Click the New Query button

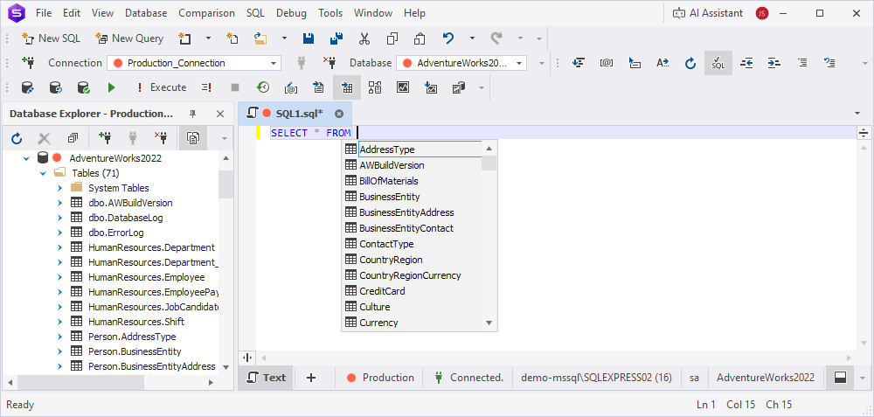pyautogui.click(x=129, y=38)
